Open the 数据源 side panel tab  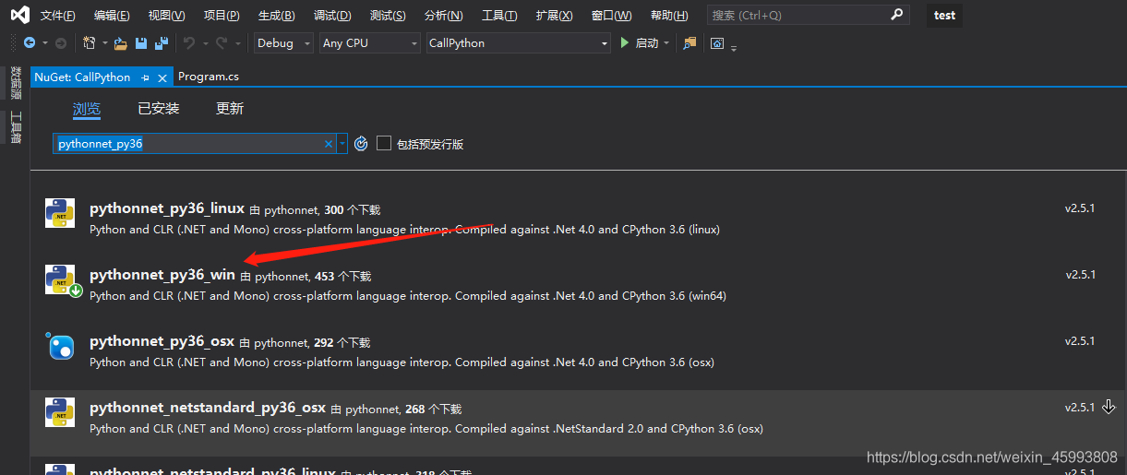pos(15,82)
